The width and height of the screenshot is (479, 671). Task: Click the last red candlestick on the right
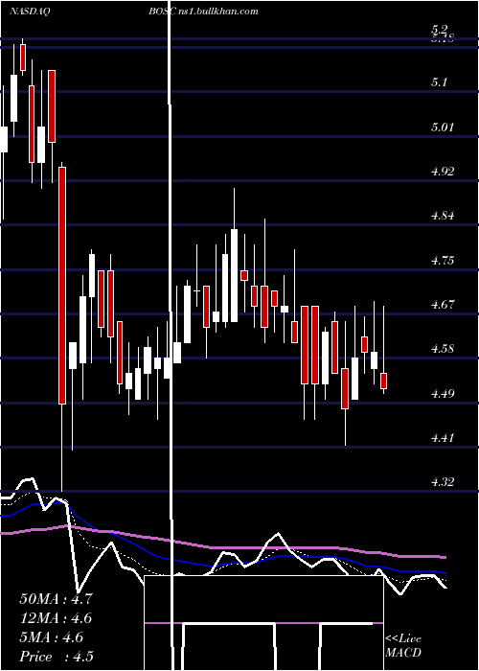pyautogui.click(x=383, y=381)
